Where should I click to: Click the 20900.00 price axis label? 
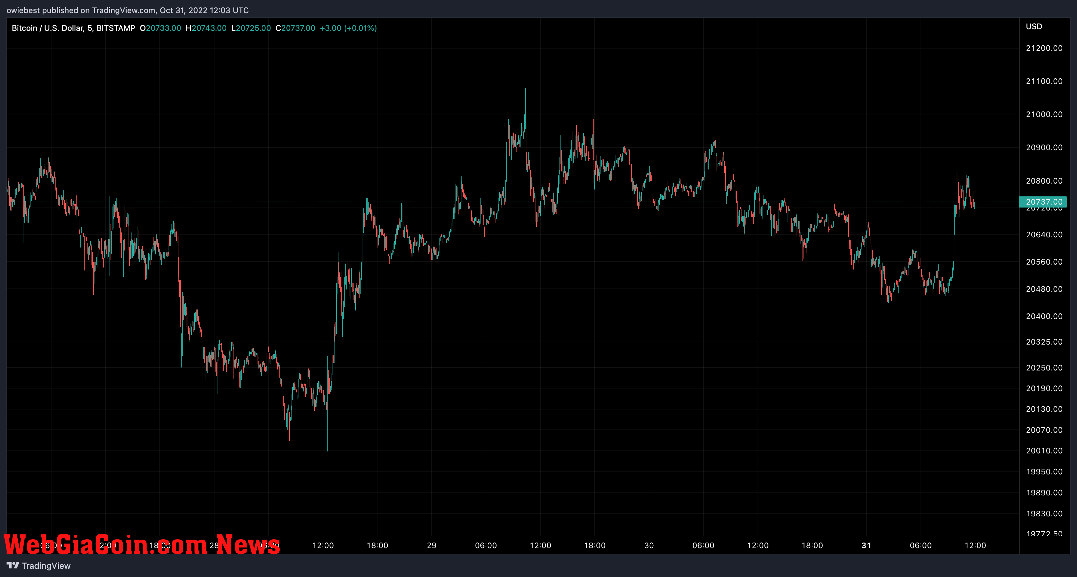click(1044, 147)
